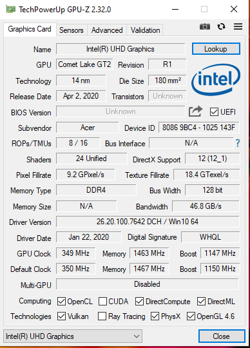Click the BIOS export share icon
This screenshot has width=250, height=348.
195,111
